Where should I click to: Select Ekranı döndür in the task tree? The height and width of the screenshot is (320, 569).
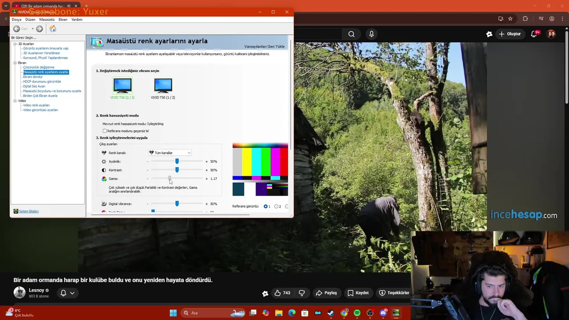(x=33, y=77)
